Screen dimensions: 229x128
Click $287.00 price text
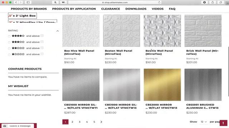point(70,113)
